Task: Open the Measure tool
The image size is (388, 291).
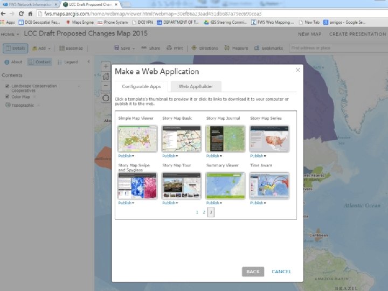Action: pos(236,48)
